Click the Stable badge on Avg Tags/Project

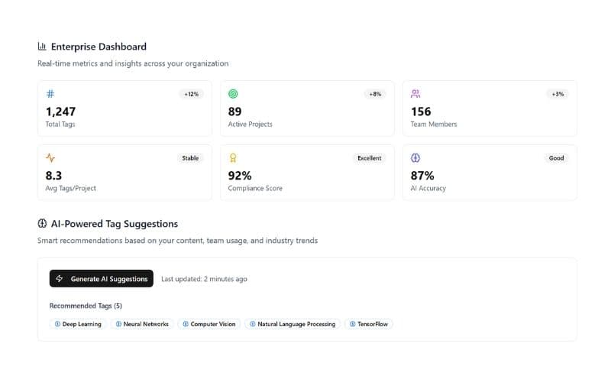[x=190, y=158]
